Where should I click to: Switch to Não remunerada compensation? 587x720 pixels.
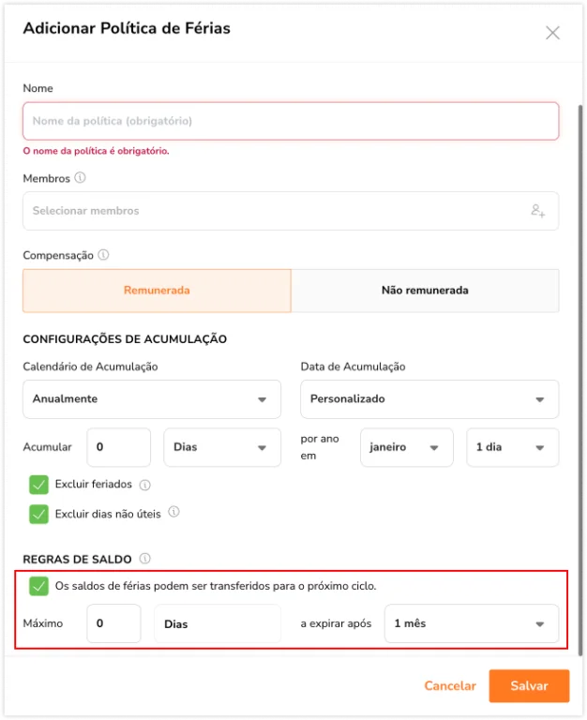[426, 291]
